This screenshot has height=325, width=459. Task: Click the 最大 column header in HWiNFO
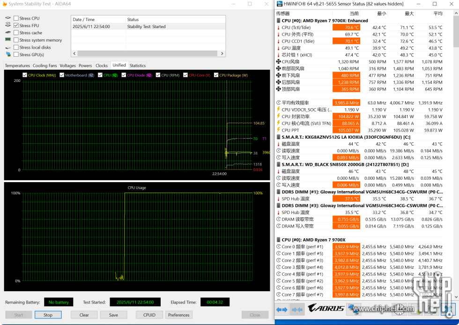click(x=401, y=14)
